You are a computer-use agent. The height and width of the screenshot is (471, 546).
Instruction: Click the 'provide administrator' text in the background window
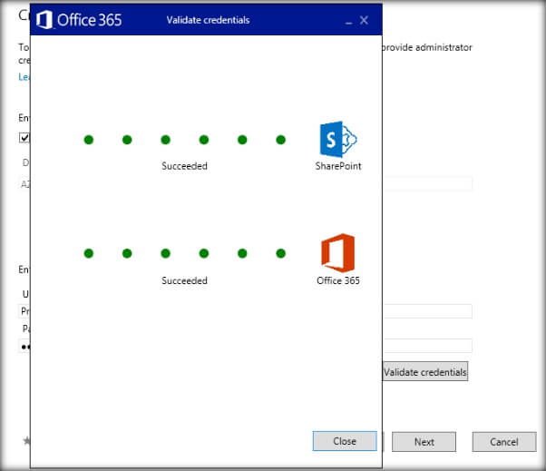pos(427,47)
